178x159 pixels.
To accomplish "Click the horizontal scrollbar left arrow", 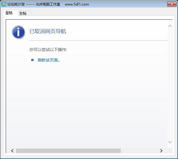I will [x=13, y=151].
